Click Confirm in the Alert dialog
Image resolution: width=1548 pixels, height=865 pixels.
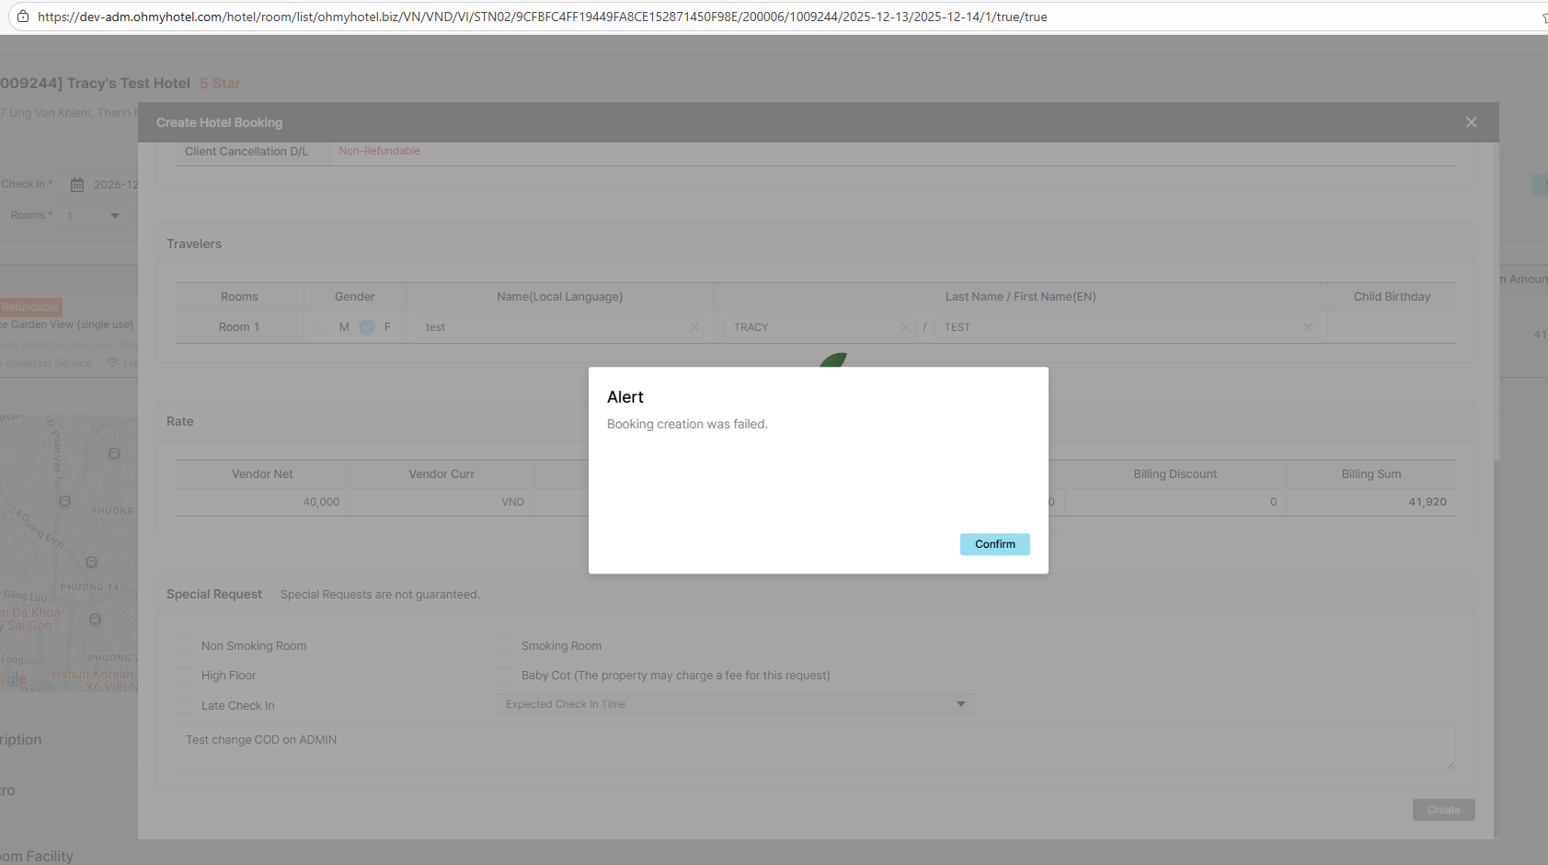pos(994,544)
